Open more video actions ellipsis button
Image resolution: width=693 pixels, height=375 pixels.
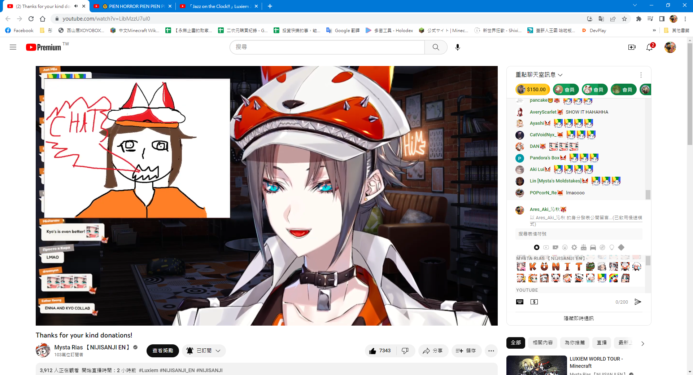click(x=491, y=351)
